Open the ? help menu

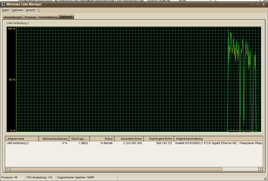pos(39,10)
